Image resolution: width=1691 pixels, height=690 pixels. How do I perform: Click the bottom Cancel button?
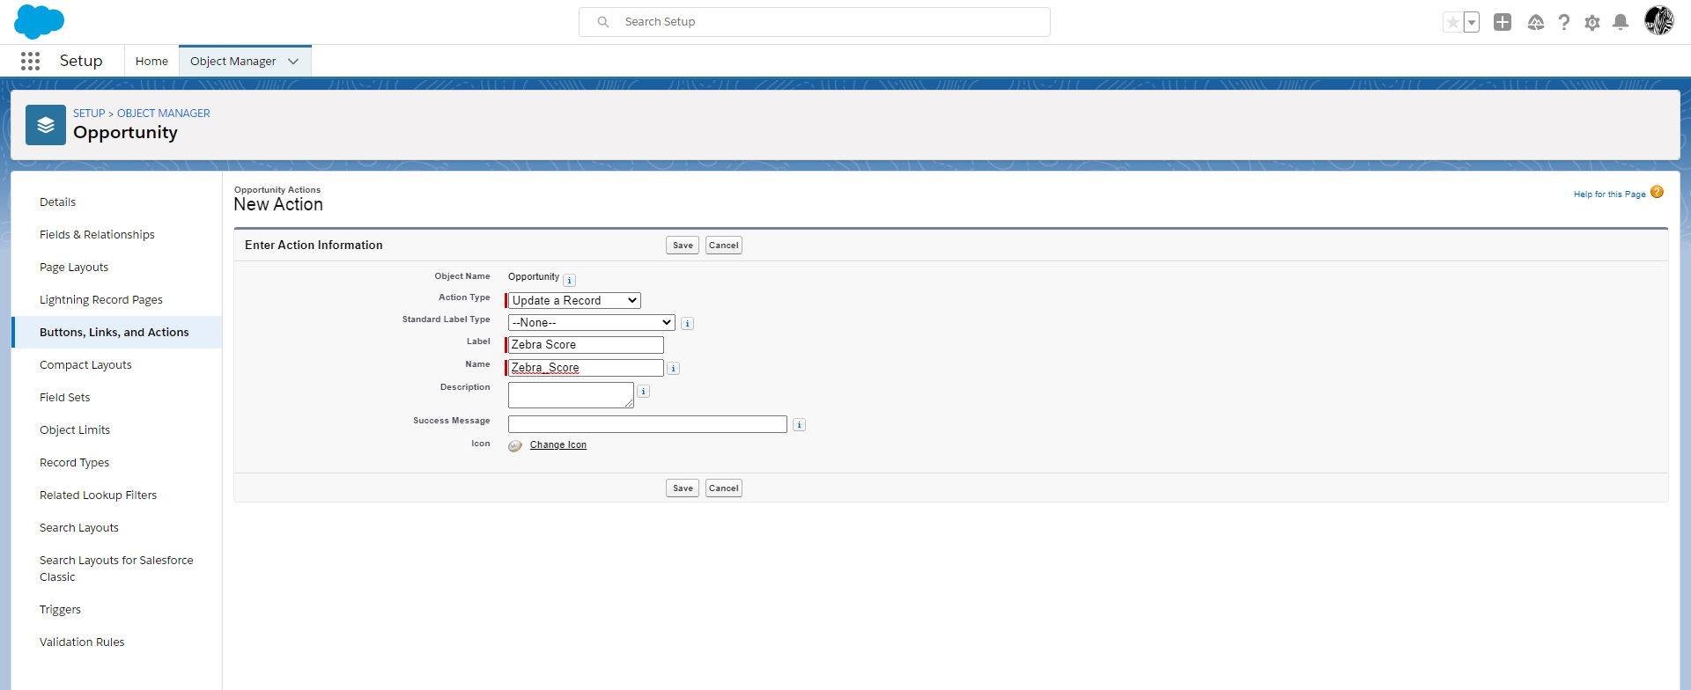pyautogui.click(x=724, y=488)
